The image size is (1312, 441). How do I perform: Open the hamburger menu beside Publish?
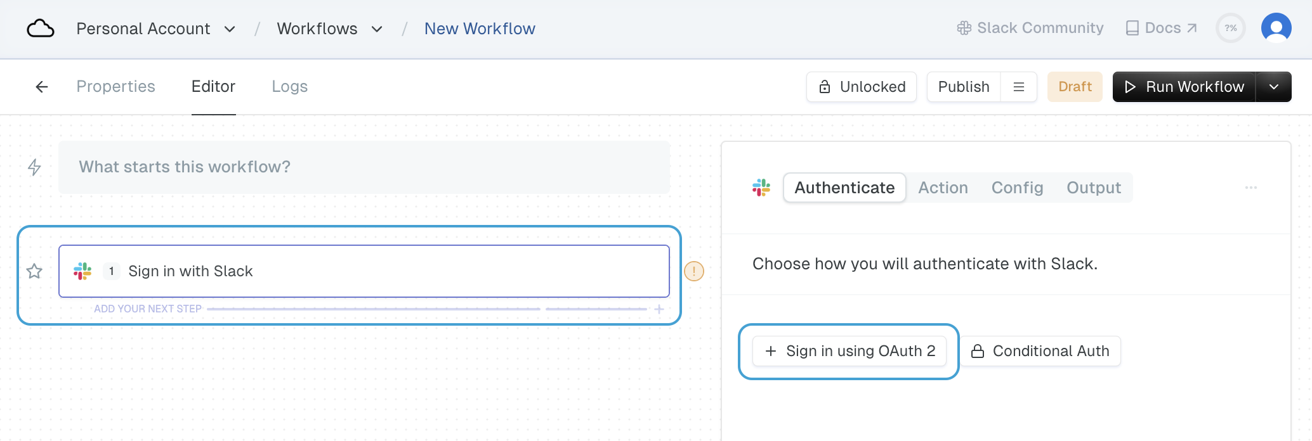[1018, 87]
